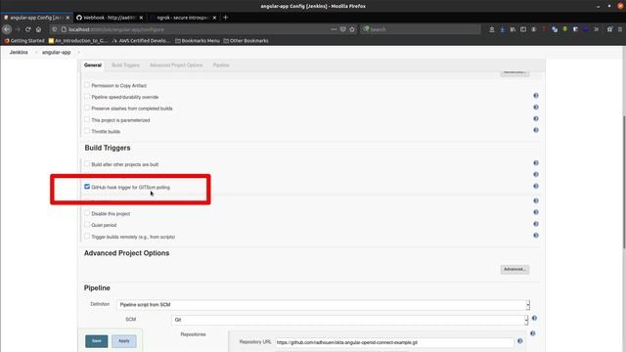Open help for Throttle builds
626x352 pixels.
[x=536, y=130]
